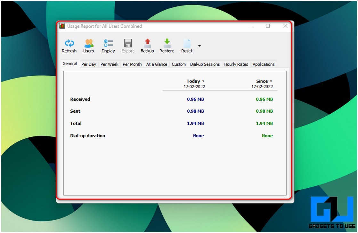Click the Dial-up duration label

[x=88, y=135]
